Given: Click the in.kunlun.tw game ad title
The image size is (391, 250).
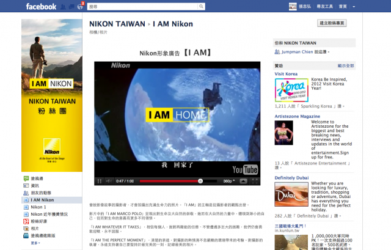Looking at the screenshot, I should 290,226.
